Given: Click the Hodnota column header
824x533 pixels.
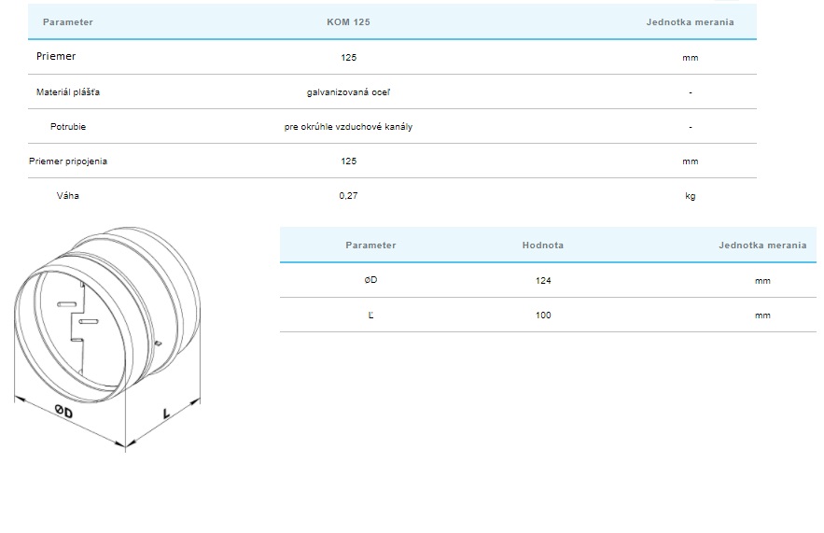Looking at the screenshot, I should pyautogui.click(x=542, y=245).
